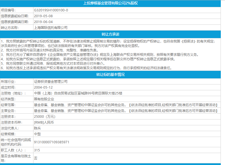Select state-allocated land value 否
The width and height of the screenshot is (225, 165).
36,158
